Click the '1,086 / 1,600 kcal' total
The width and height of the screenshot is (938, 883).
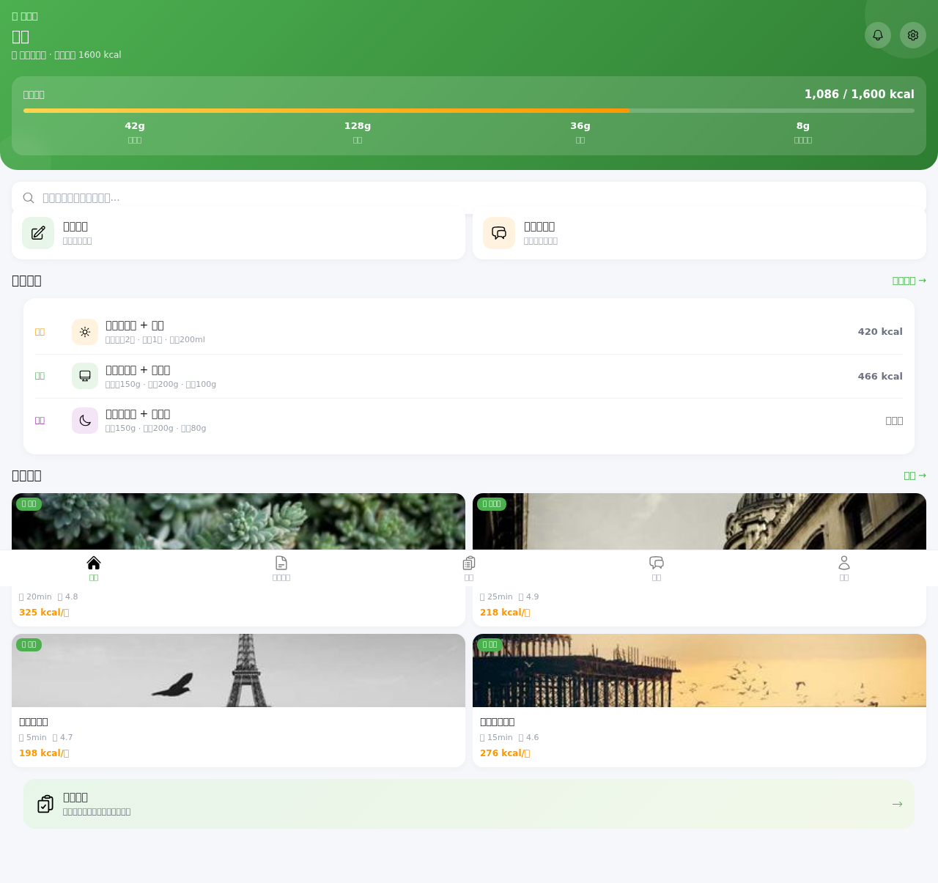(x=860, y=95)
